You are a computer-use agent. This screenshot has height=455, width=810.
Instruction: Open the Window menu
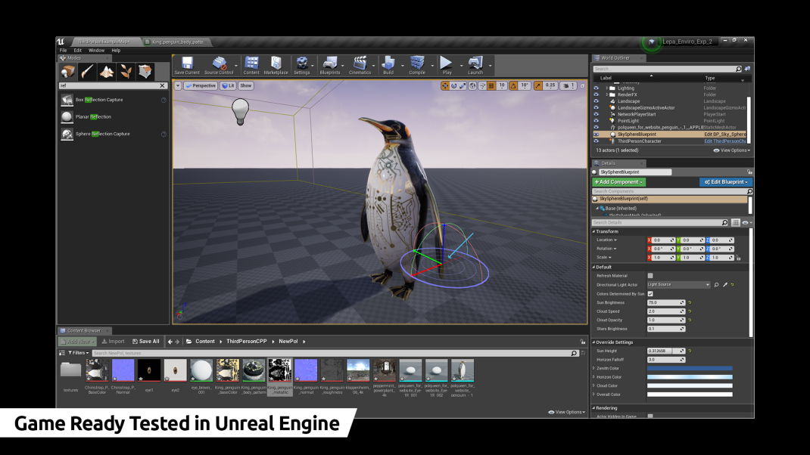coord(96,51)
